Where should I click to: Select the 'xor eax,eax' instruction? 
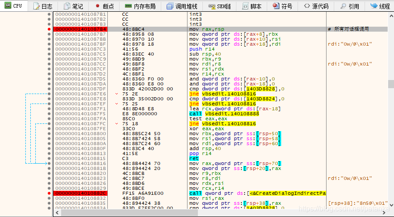coord(207,128)
